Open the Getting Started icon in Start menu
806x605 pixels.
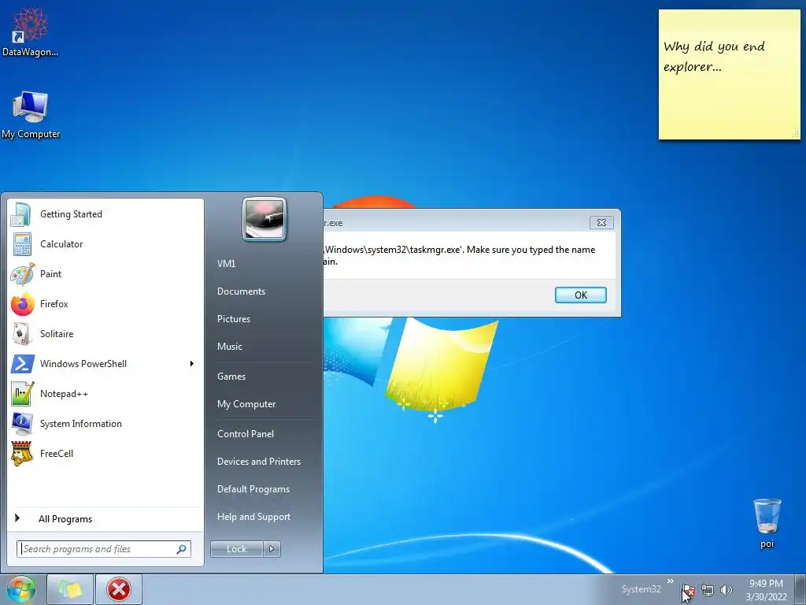click(21, 214)
